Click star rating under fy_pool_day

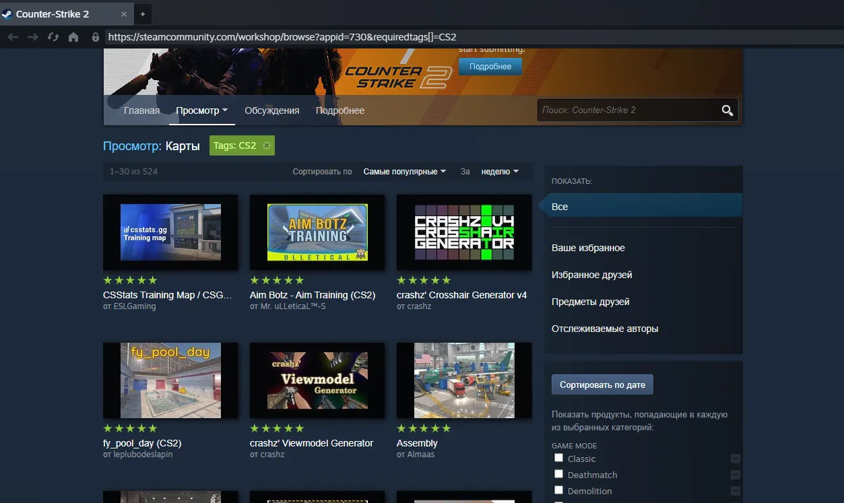tap(130, 428)
